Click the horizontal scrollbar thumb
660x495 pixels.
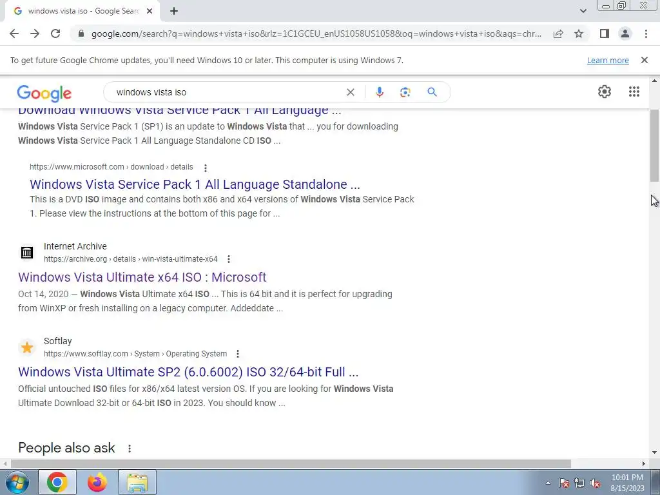tap(291, 463)
